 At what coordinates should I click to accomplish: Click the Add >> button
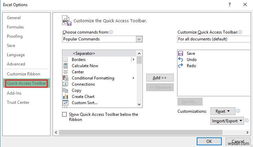(160, 78)
